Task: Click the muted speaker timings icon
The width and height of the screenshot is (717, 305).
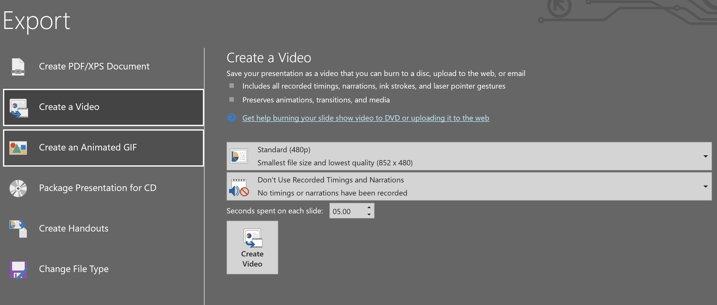Action: pos(239,187)
